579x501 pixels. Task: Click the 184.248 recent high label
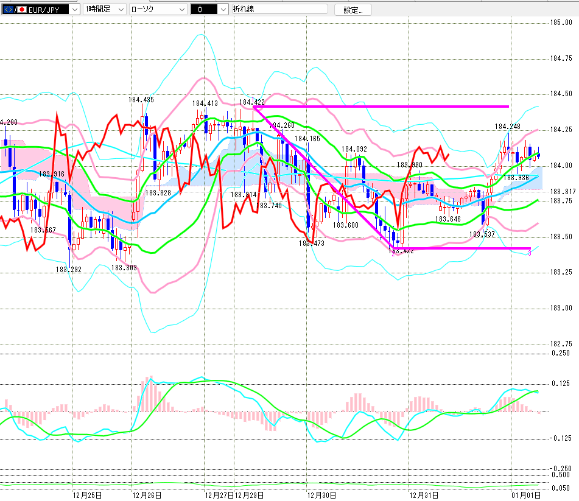tap(507, 127)
